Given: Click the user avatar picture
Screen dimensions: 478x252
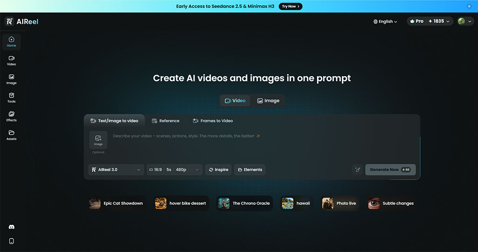Looking at the screenshot, I should 462,21.
